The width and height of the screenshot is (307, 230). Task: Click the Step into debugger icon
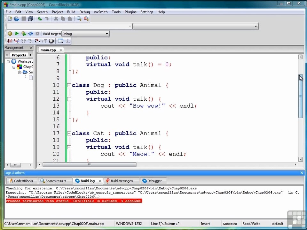click(x=37, y=41)
